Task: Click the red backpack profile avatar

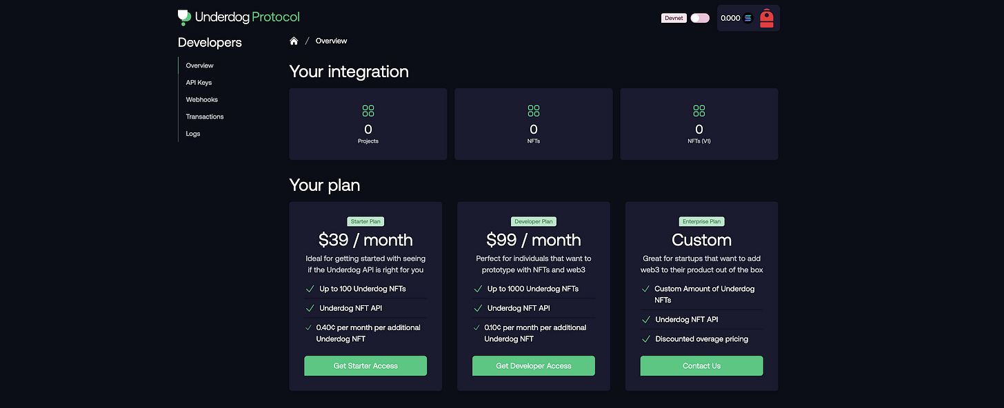Action: [767, 18]
